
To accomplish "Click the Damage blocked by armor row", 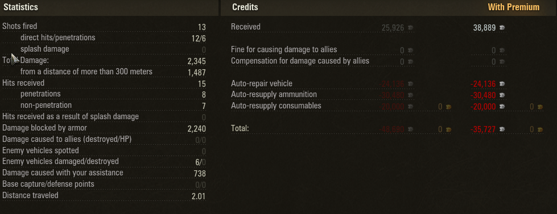I will tap(104, 128).
